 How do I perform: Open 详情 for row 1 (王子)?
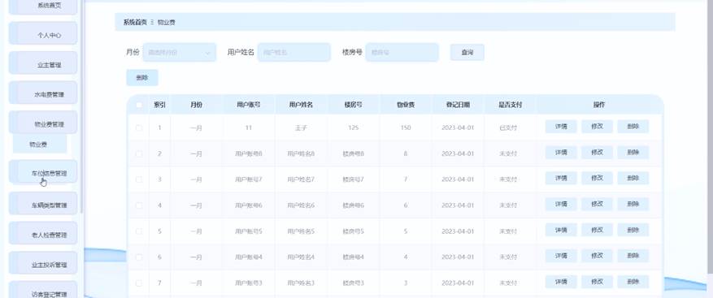coord(561,127)
